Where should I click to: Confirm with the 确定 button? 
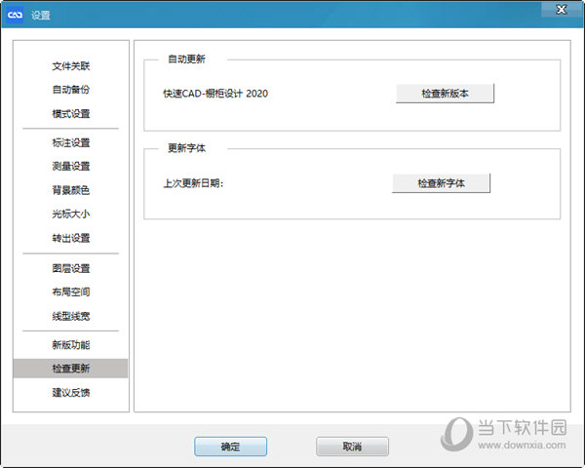pos(230,447)
